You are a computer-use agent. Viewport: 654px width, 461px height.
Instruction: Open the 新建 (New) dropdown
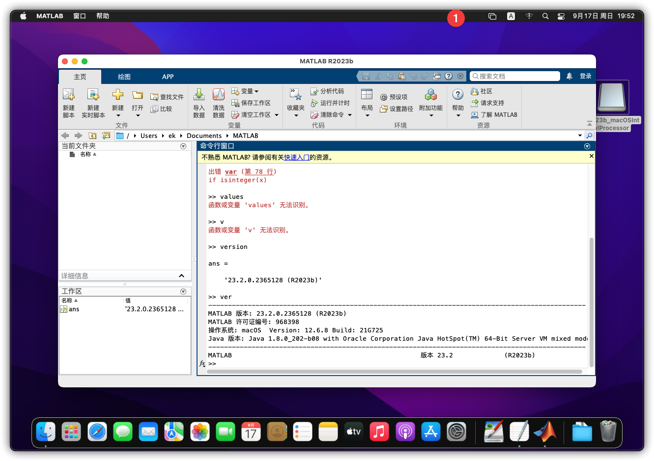pyautogui.click(x=118, y=116)
